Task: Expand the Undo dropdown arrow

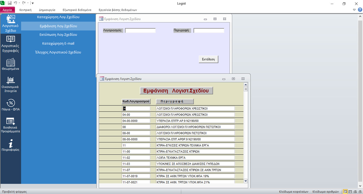Action: [19, 3]
